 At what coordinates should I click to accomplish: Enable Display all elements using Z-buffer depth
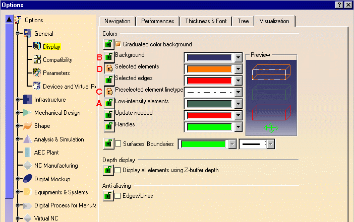tap(119, 170)
